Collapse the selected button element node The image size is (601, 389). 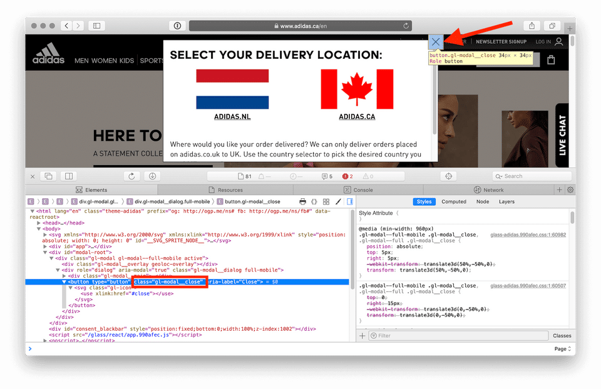tap(64, 282)
